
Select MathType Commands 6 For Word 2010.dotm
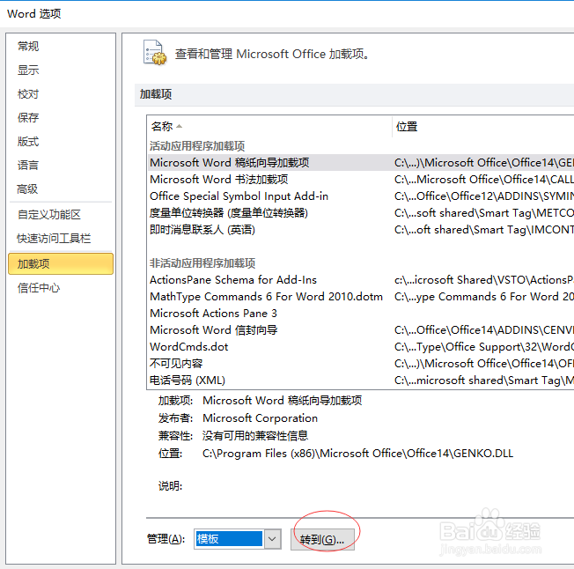(361, 297)
